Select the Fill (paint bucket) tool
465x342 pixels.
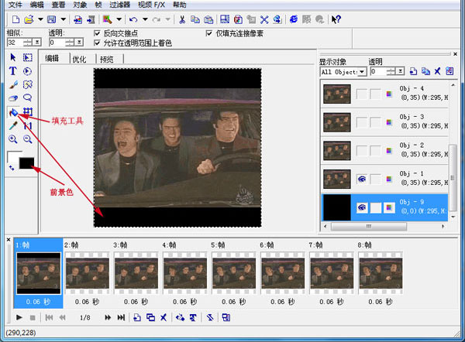(13, 112)
